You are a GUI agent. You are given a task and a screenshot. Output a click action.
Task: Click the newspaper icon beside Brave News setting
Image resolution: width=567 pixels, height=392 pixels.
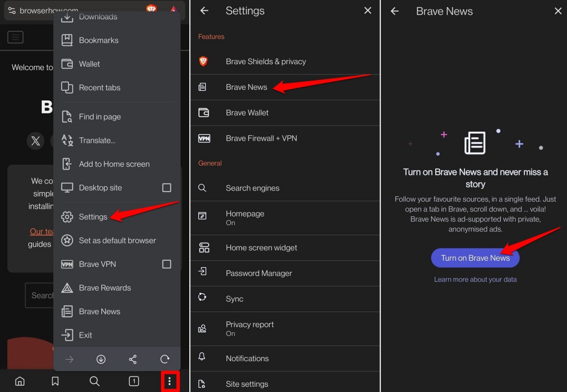point(202,87)
